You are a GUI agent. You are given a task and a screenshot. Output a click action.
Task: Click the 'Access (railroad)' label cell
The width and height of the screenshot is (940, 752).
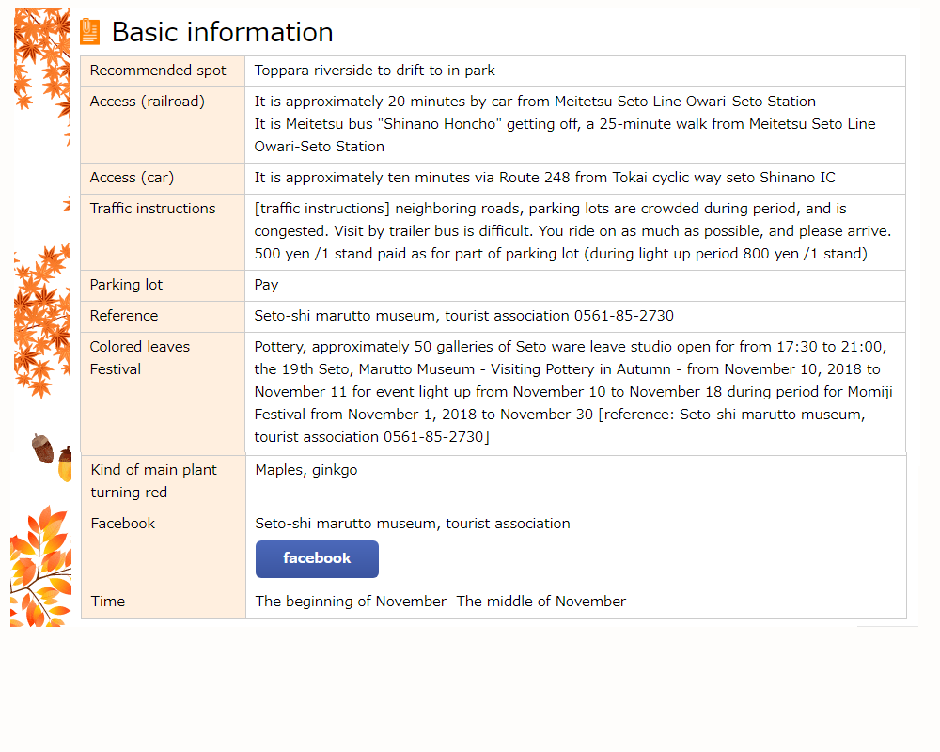pyautogui.click(x=163, y=125)
